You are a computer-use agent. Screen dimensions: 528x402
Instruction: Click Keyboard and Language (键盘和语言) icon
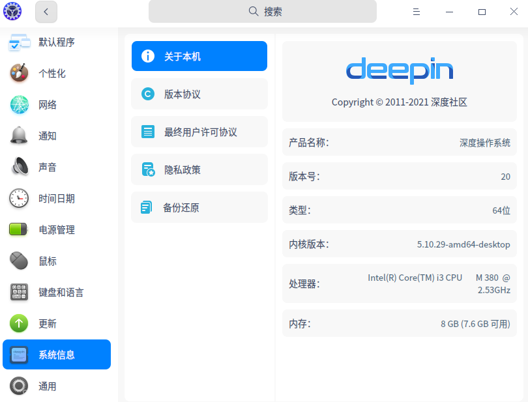pyautogui.click(x=19, y=292)
